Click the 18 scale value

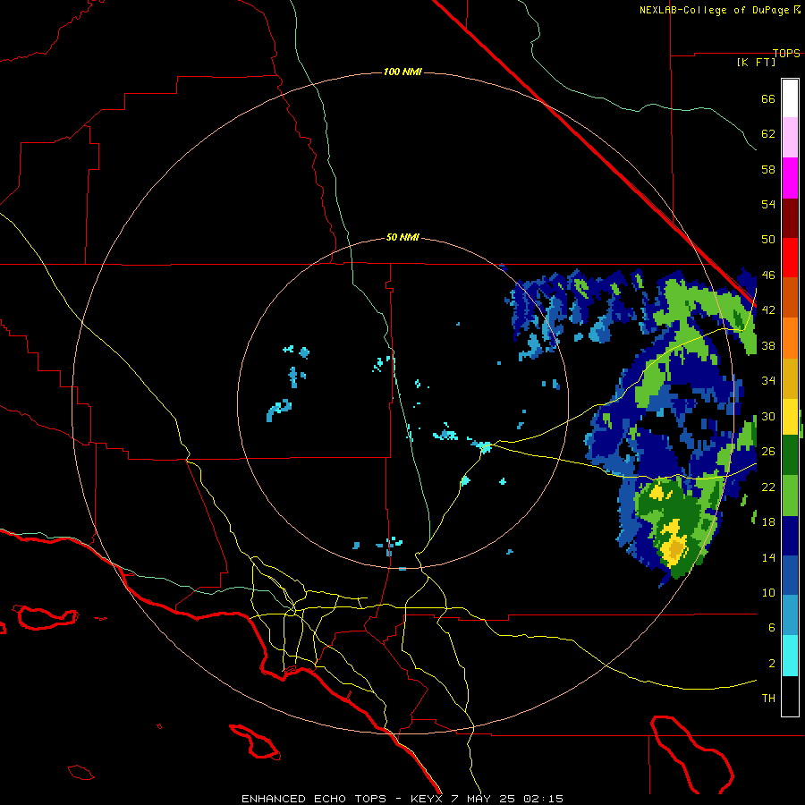(768, 522)
